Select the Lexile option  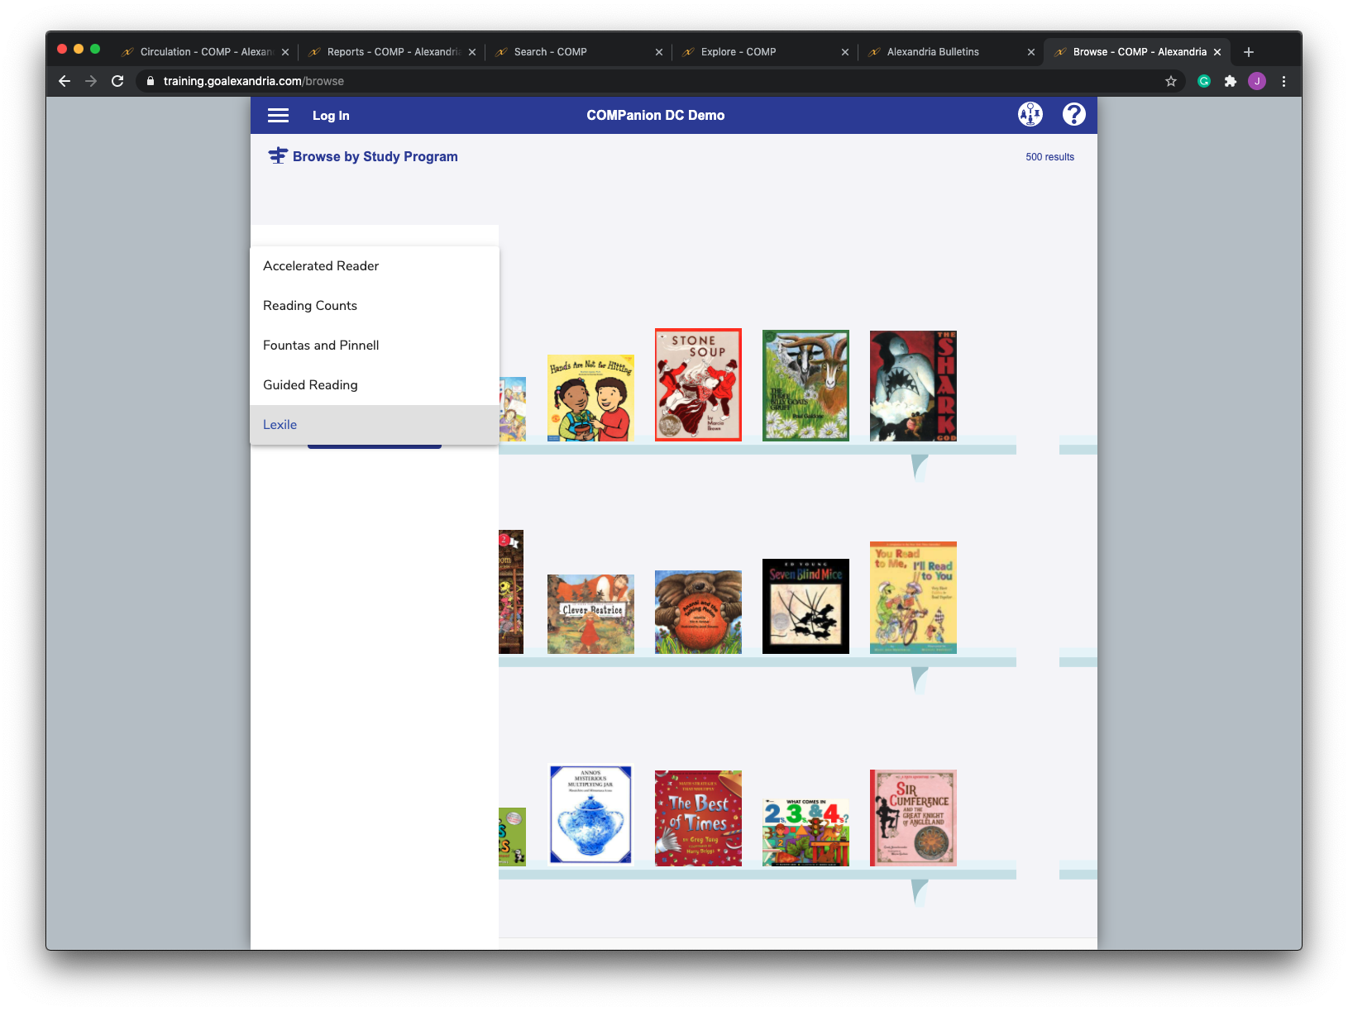click(375, 425)
